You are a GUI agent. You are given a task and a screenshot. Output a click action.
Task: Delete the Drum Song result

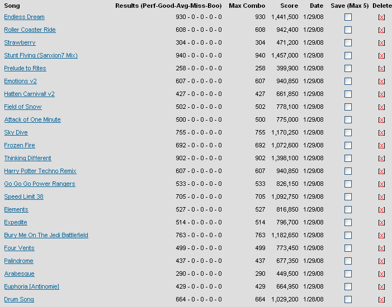381,300
